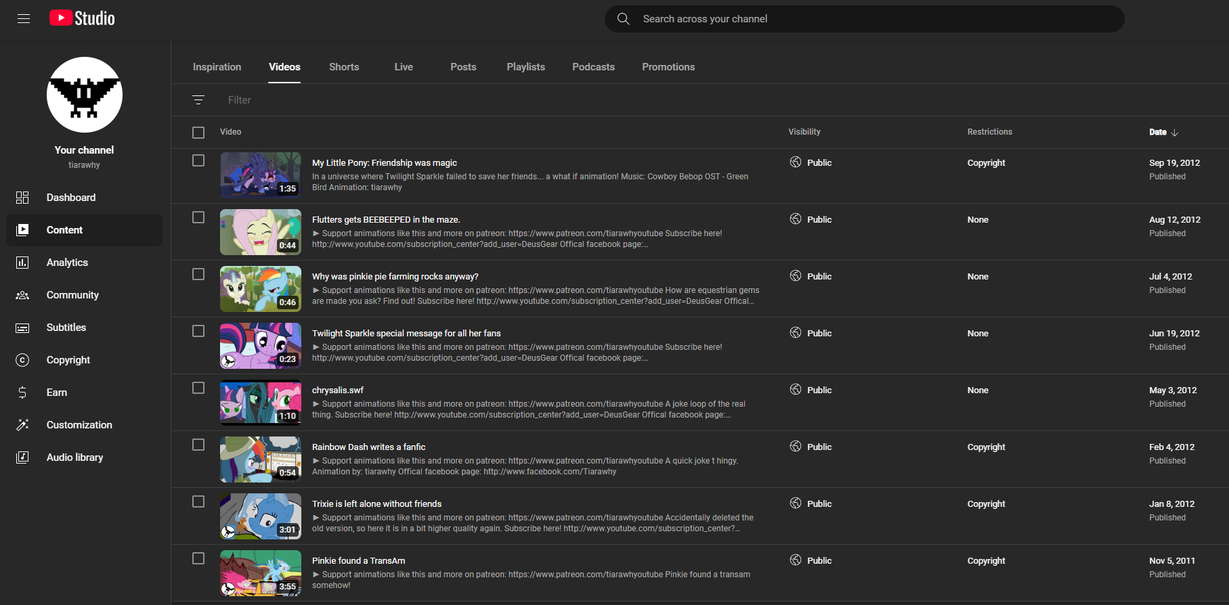Screen dimensions: 1229x605
Task: Switch to the Playlists tab
Action: [x=525, y=67]
